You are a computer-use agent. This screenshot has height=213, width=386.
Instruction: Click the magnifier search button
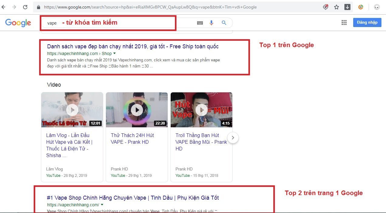tap(224, 23)
